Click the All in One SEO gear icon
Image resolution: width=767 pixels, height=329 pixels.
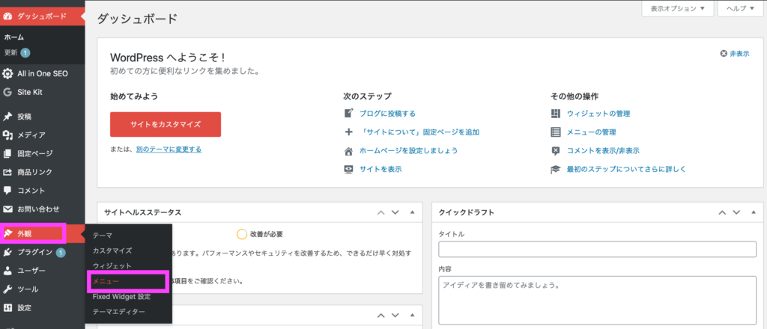coord(7,74)
